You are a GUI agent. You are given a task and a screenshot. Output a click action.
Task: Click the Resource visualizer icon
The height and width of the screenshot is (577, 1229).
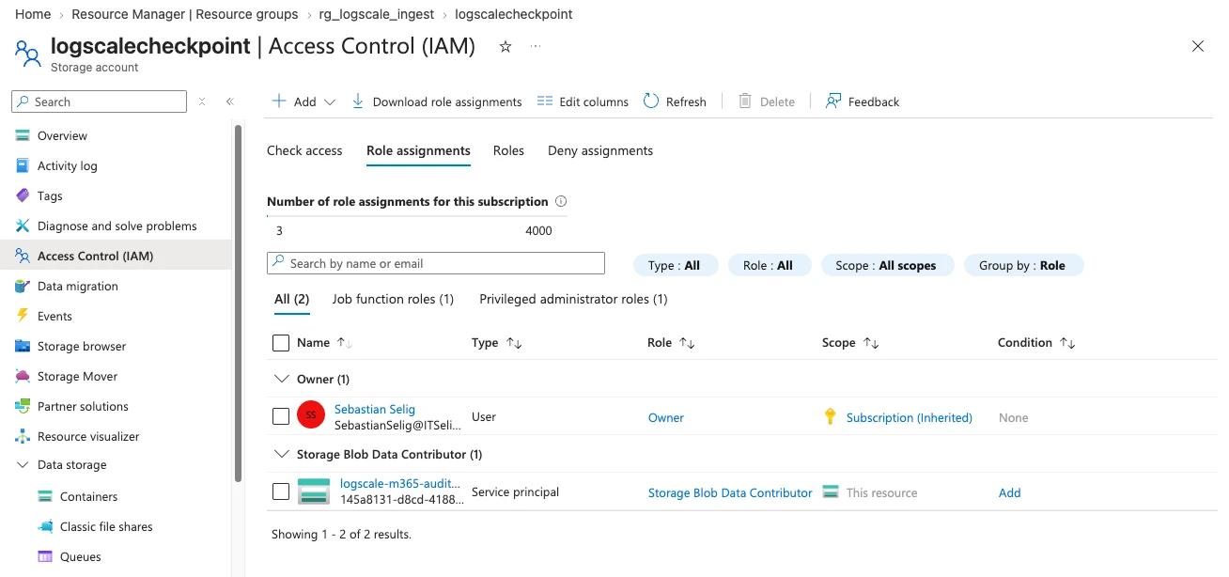tap(23, 437)
